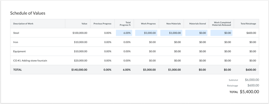Click the Iron row description
The height and width of the screenshot is (104, 269).
(16, 42)
